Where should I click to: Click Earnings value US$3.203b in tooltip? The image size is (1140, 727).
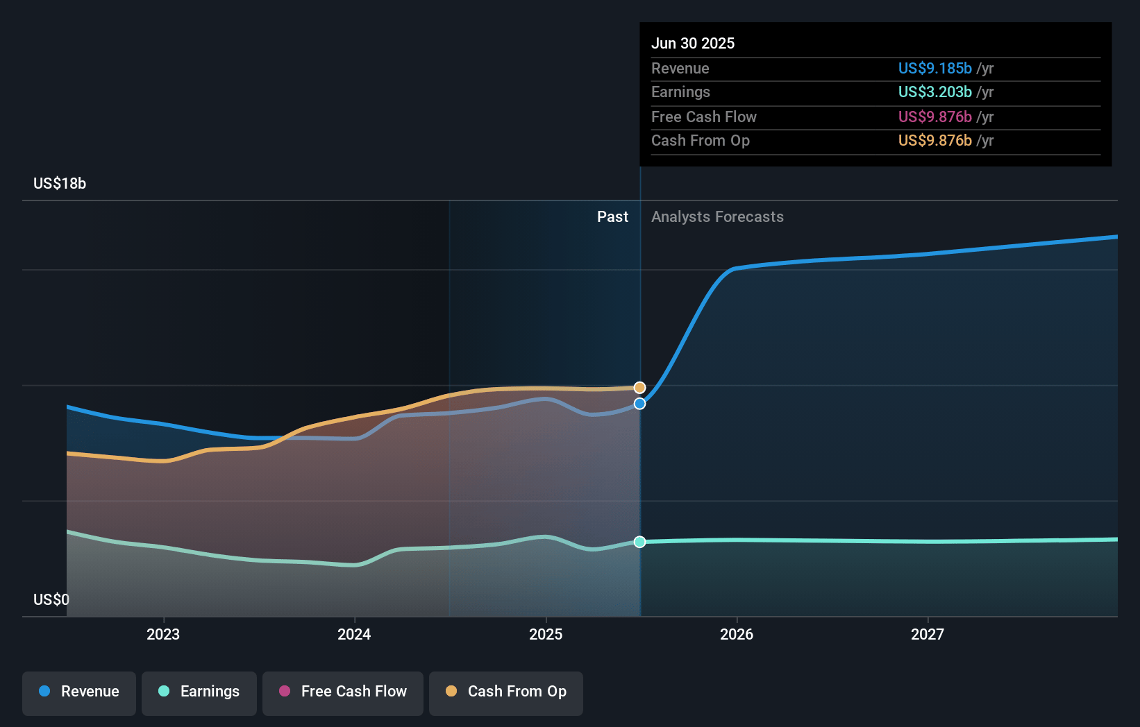935,92
